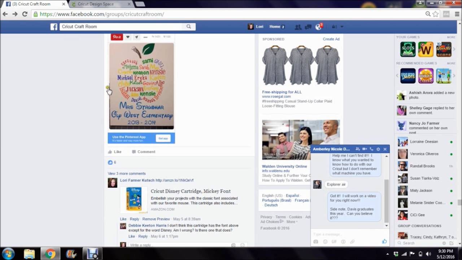This screenshot has width=462, height=260.
Task: Click Comment under the Pinterest post
Action: click(144, 152)
